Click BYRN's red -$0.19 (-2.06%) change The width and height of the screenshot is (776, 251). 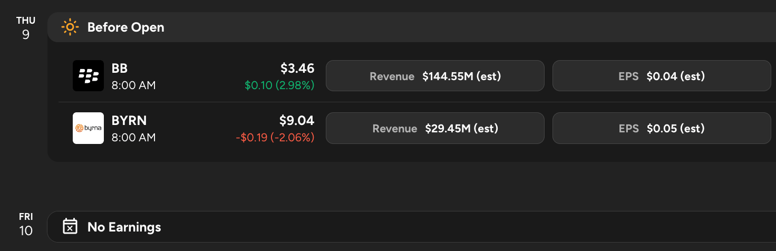275,137
